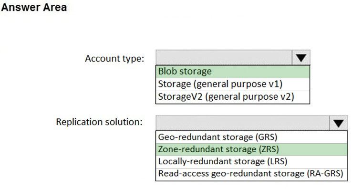Open the Account type dropdown arrow

pyautogui.click(x=301, y=58)
